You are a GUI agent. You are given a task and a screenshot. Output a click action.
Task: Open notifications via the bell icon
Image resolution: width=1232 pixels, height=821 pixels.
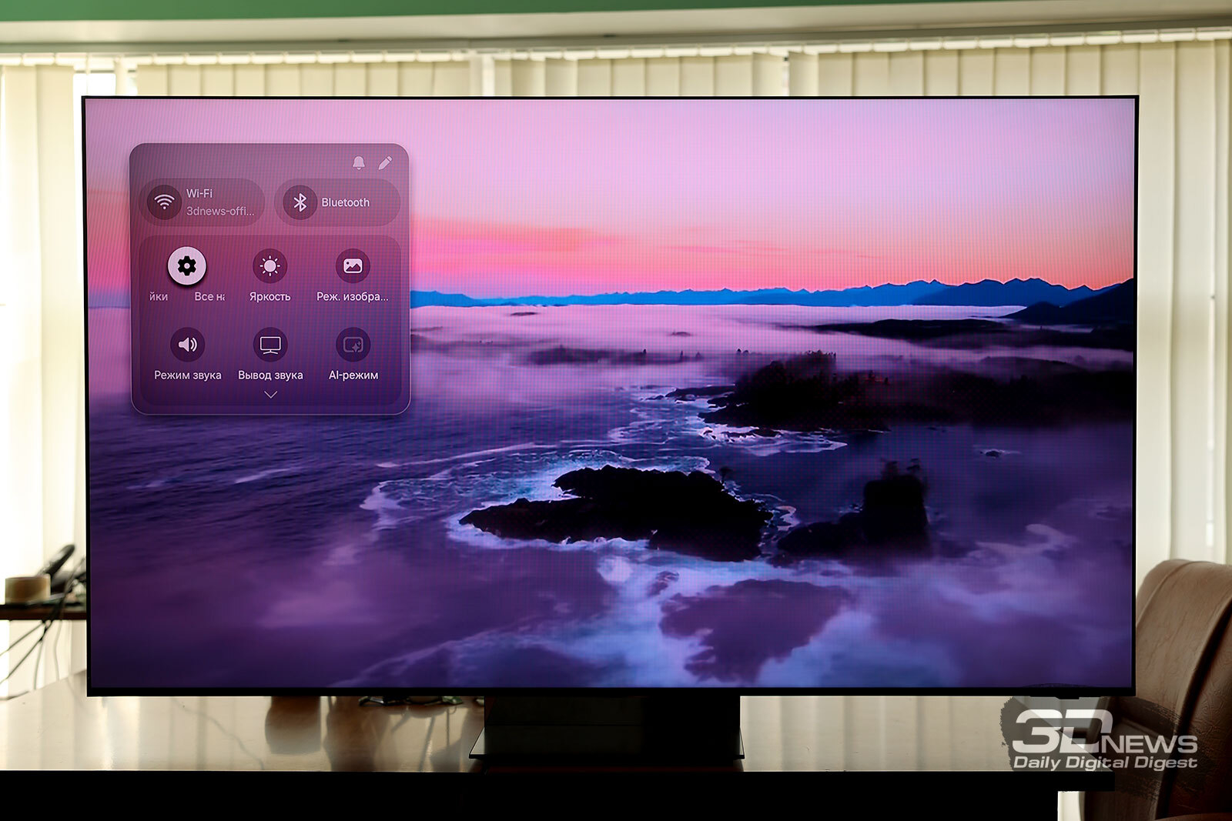[x=359, y=162]
